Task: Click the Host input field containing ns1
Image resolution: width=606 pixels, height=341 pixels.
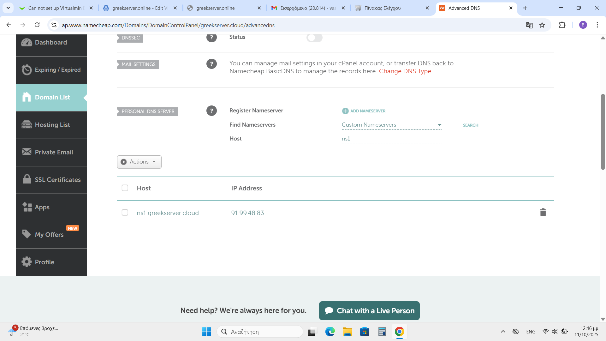Action: pos(391,139)
